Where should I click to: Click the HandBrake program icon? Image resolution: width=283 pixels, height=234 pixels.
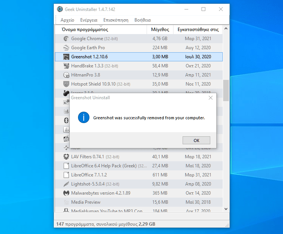[66, 66]
